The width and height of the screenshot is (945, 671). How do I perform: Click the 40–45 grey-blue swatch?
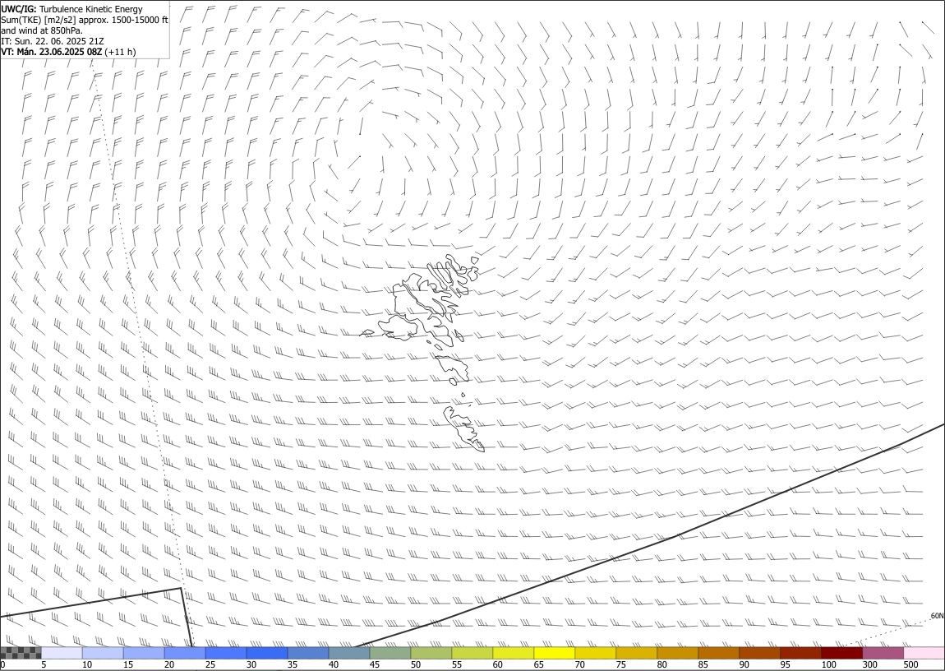click(349, 653)
